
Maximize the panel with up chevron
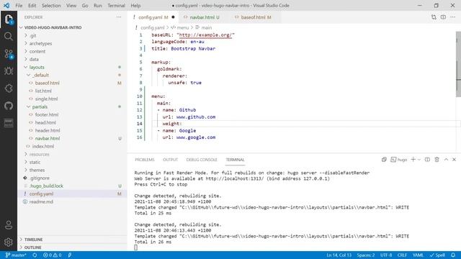pyautogui.click(x=446, y=160)
